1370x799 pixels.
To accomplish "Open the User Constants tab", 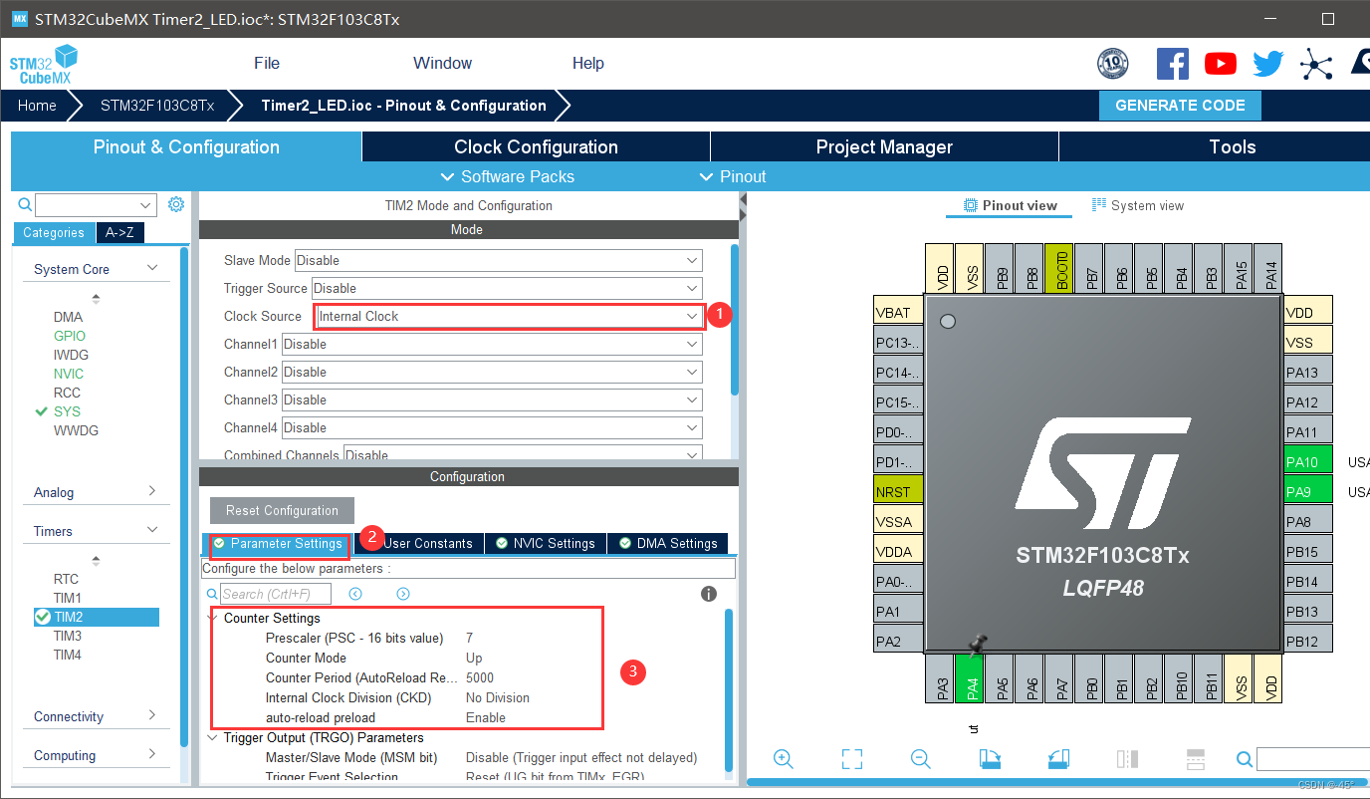I will (428, 543).
